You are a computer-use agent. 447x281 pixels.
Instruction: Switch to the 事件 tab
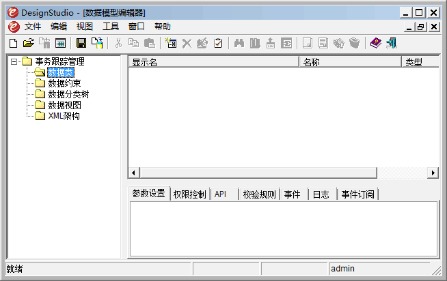[294, 194]
